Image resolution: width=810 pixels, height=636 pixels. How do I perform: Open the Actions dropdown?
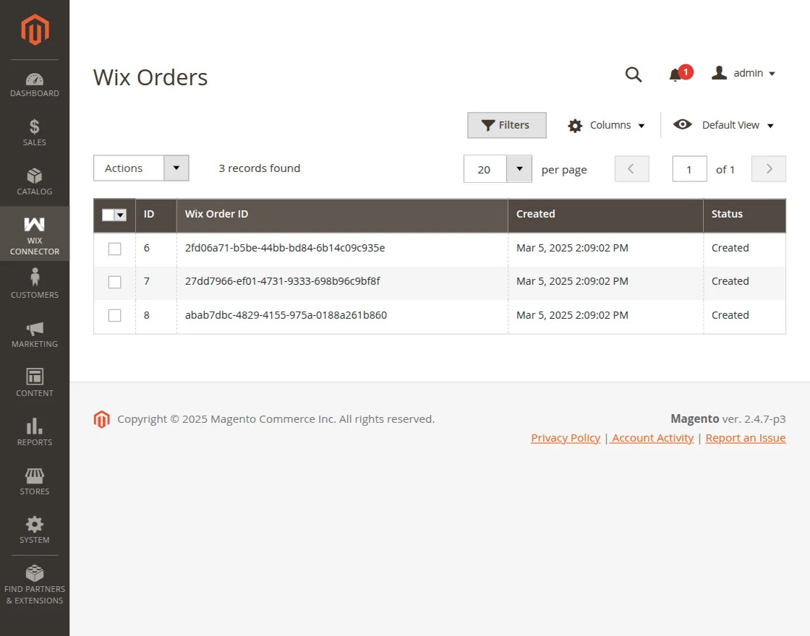(x=141, y=168)
